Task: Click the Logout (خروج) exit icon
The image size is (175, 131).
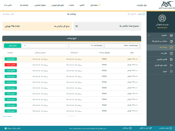Action: click(171, 72)
